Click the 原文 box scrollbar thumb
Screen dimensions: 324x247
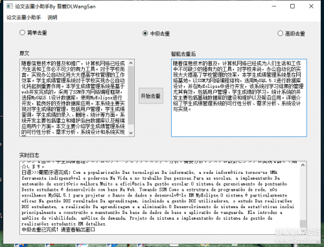point(131,95)
